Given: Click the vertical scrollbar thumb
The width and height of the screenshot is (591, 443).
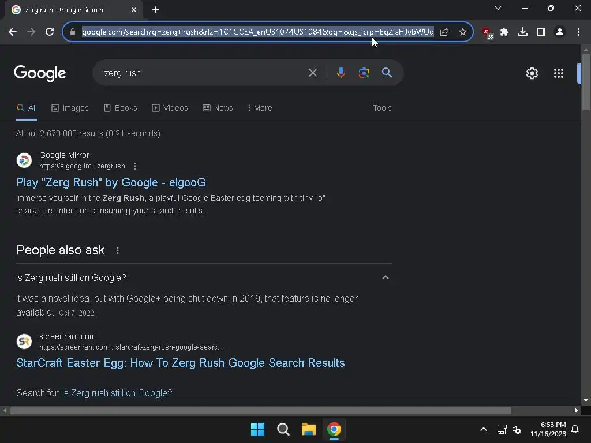Looking at the screenshot, I should 586,82.
